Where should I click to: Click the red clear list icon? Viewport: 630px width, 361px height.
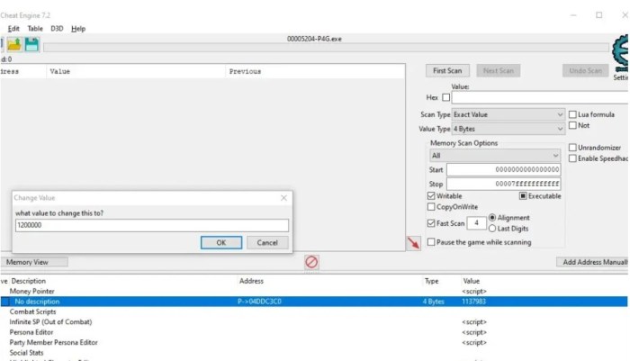tap(311, 262)
